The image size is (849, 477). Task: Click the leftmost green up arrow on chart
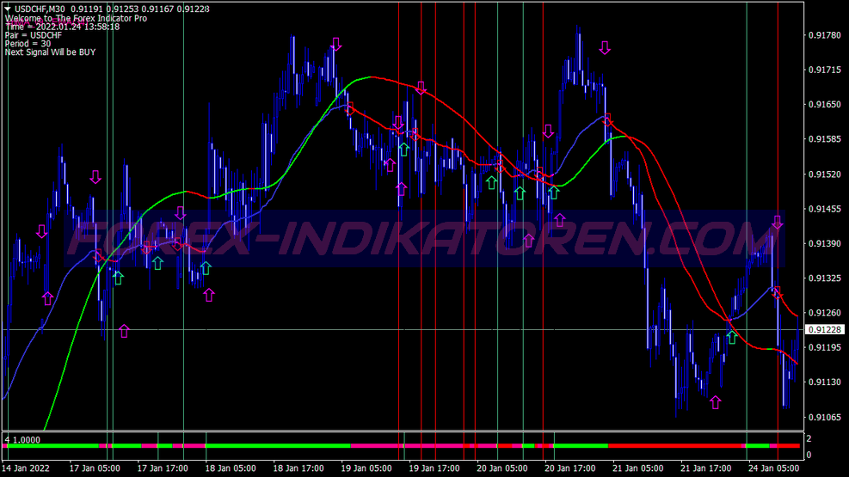[117, 278]
